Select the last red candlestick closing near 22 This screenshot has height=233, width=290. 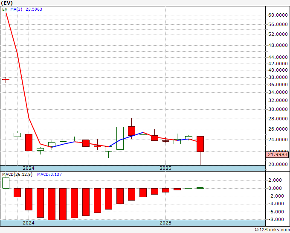coord(200,144)
